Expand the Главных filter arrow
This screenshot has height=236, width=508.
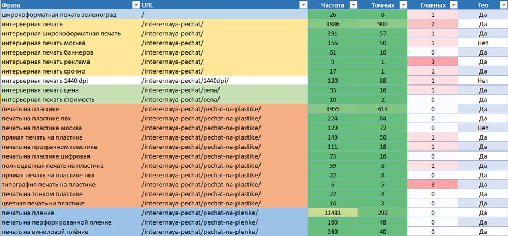[452, 5]
